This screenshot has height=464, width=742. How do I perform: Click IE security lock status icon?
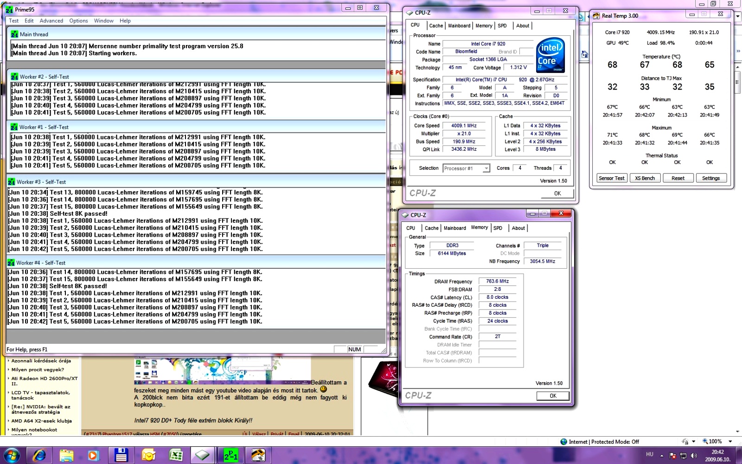(685, 441)
